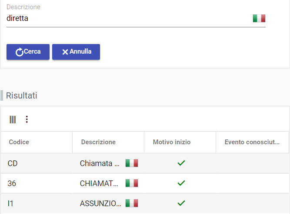Click the Italian flag in row 36

tap(131, 183)
